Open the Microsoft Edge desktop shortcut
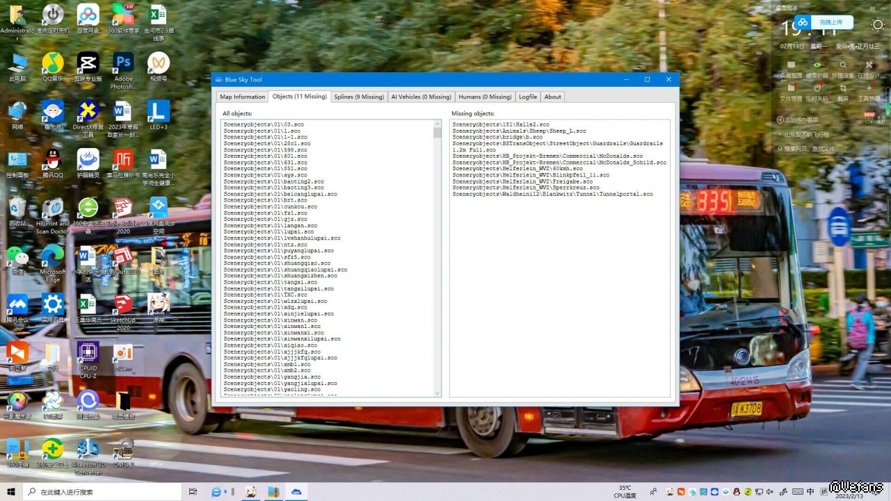This screenshot has width=891, height=501. [52, 258]
